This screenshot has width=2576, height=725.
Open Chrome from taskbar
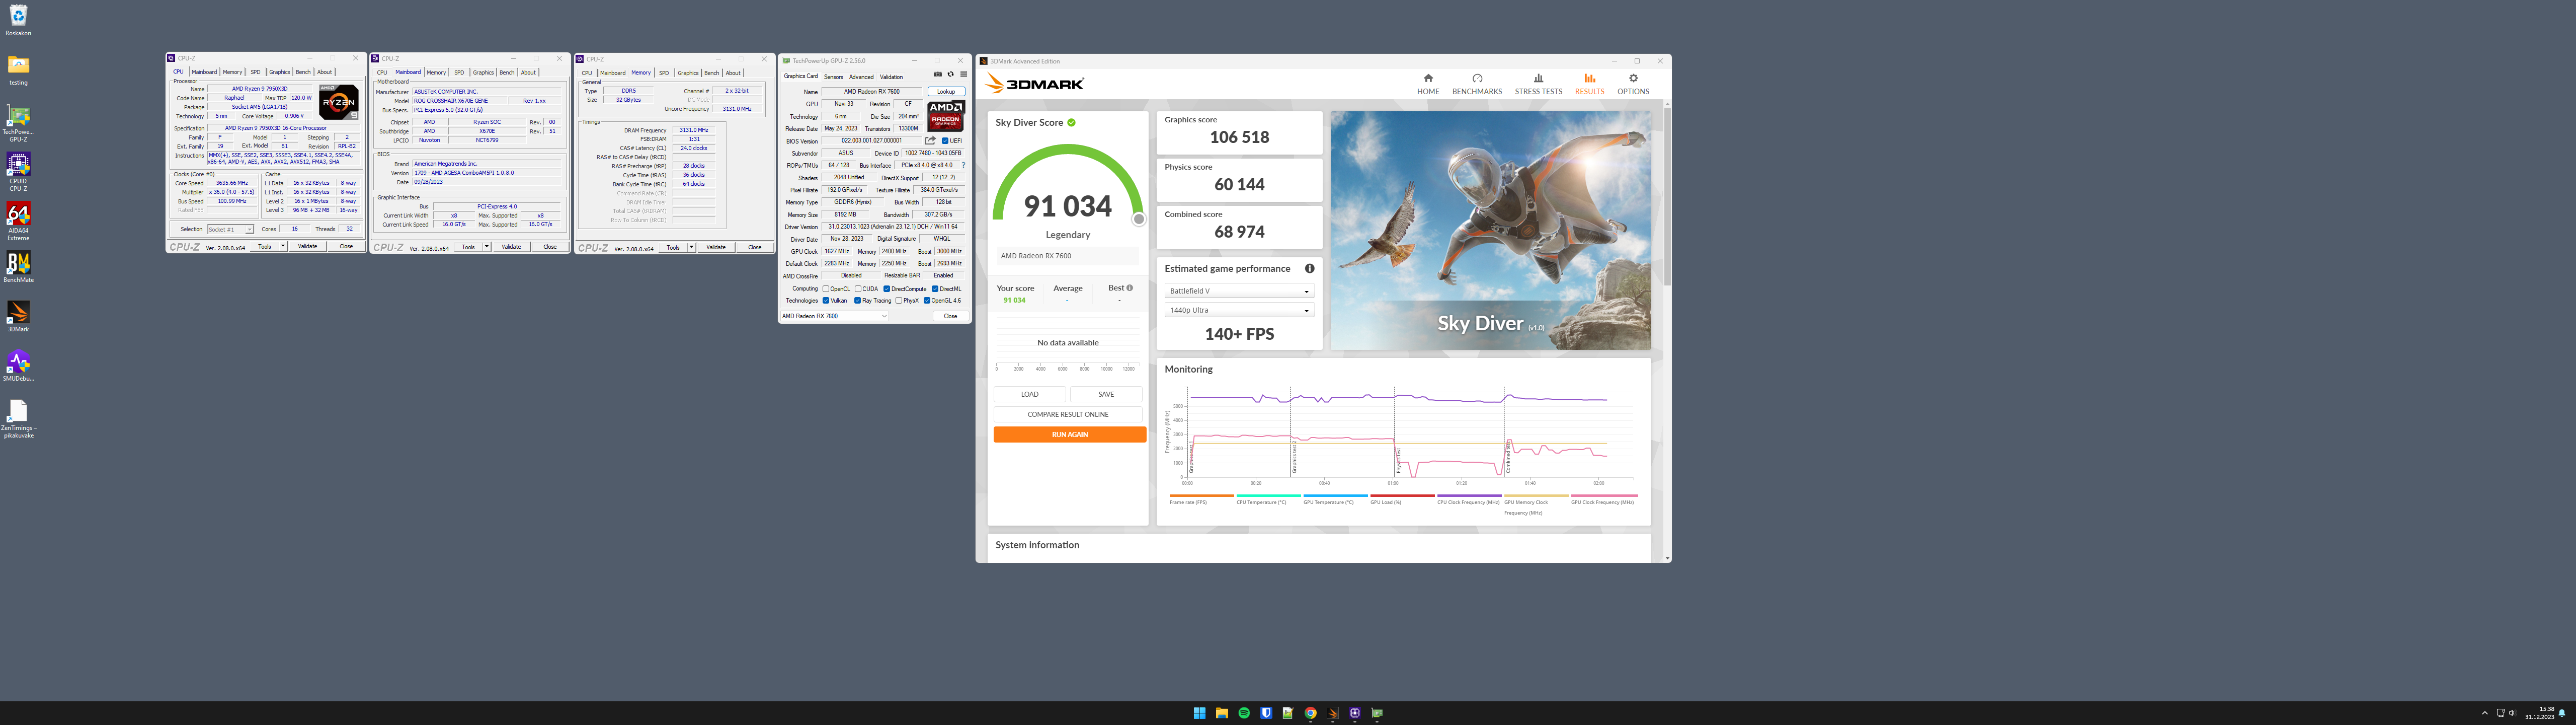[1310, 713]
